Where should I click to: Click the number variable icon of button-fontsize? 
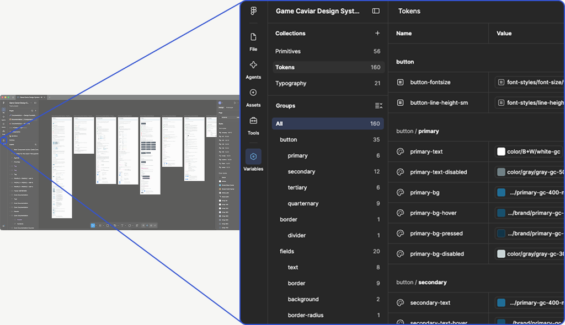pos(401,82)
